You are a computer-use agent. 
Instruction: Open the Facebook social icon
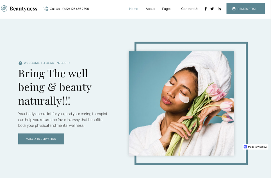(x=206, y=9)
